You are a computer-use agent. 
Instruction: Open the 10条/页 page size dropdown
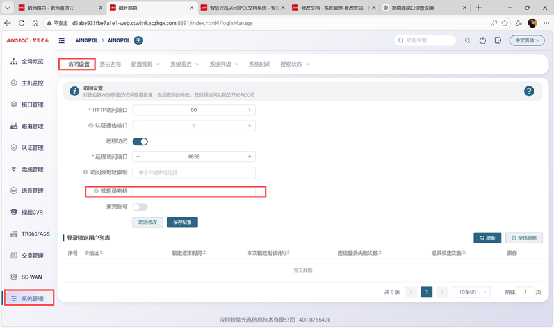tap(471, 292)
